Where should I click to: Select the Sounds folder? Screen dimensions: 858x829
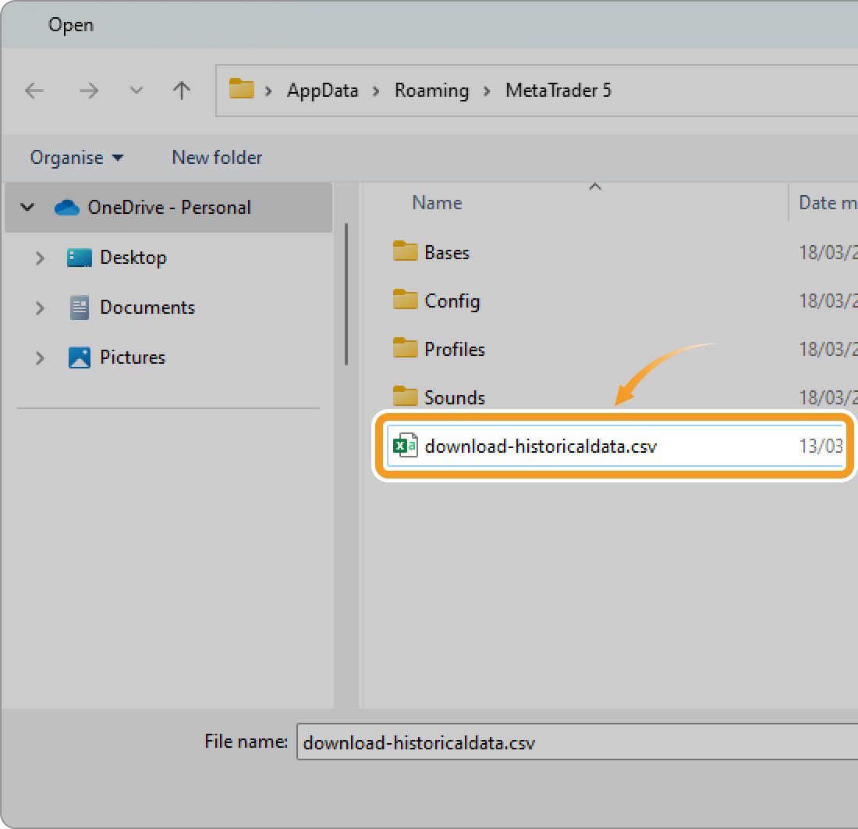455,397
